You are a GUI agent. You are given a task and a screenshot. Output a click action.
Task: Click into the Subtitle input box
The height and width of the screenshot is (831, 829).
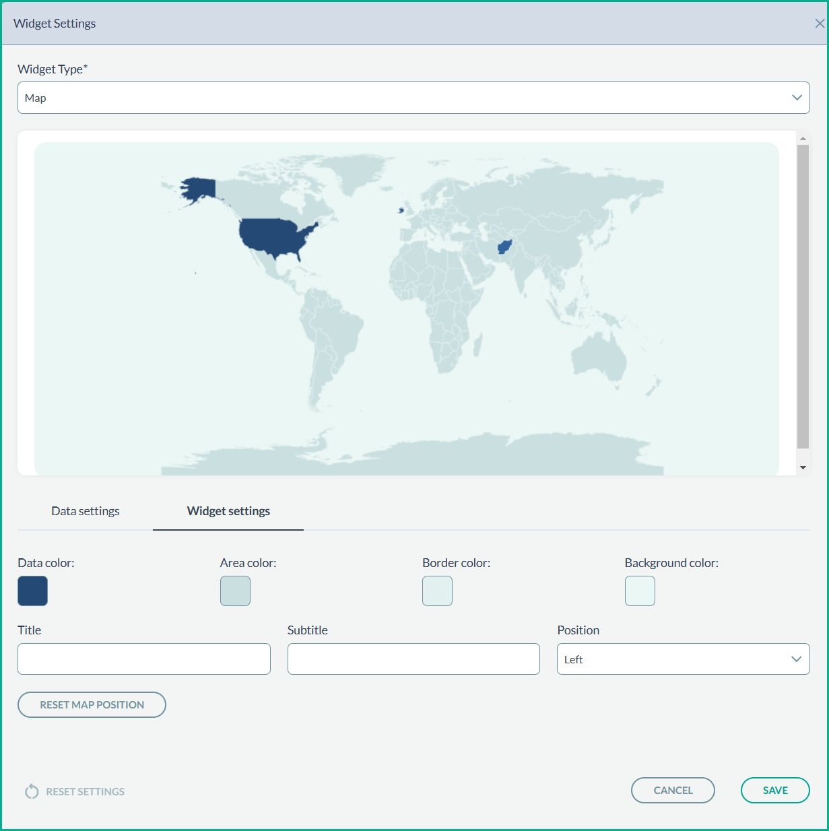coord(413,659)
